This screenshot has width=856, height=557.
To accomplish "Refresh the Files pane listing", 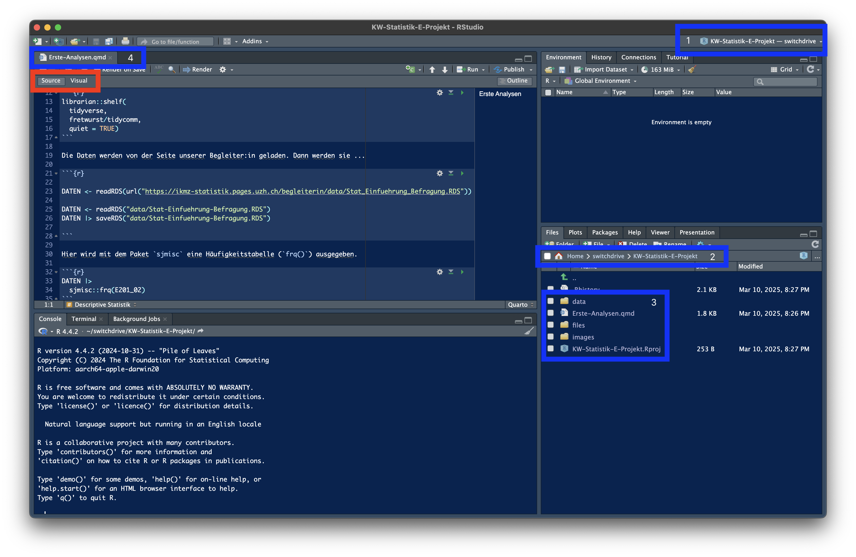I will 815,244.
